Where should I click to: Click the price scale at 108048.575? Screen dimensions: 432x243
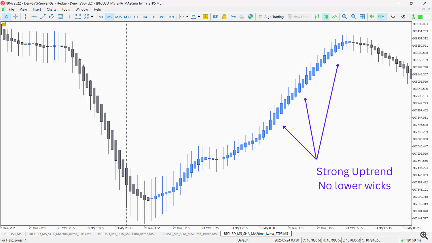pyautogui.click(x=420, y=89)
